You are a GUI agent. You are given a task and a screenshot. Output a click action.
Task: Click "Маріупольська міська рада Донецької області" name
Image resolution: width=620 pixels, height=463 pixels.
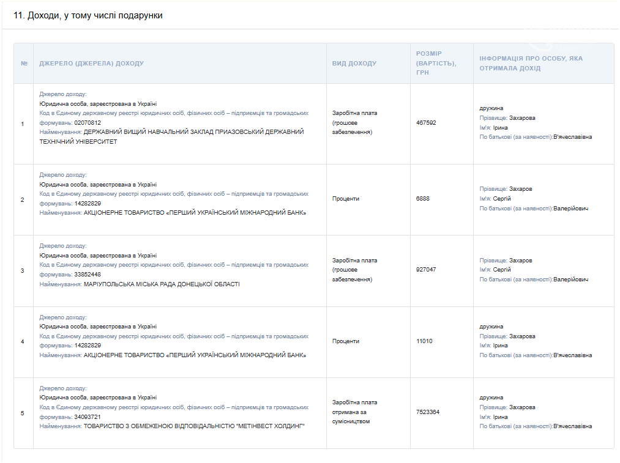click(x=162, y=284)
